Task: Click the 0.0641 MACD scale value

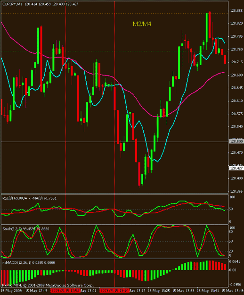Action: point(235,261)
